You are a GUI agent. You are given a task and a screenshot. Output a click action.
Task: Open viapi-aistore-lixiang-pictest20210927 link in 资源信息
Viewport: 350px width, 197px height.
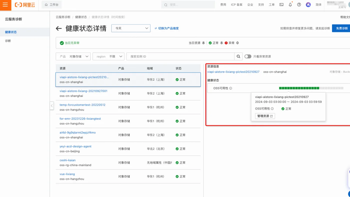233,72
